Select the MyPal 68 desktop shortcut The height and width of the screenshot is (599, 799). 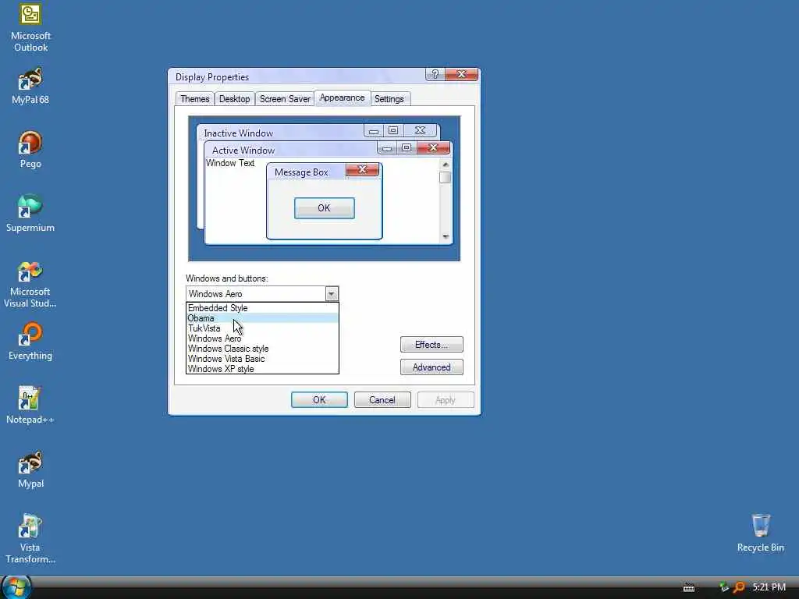coord(30,86)
